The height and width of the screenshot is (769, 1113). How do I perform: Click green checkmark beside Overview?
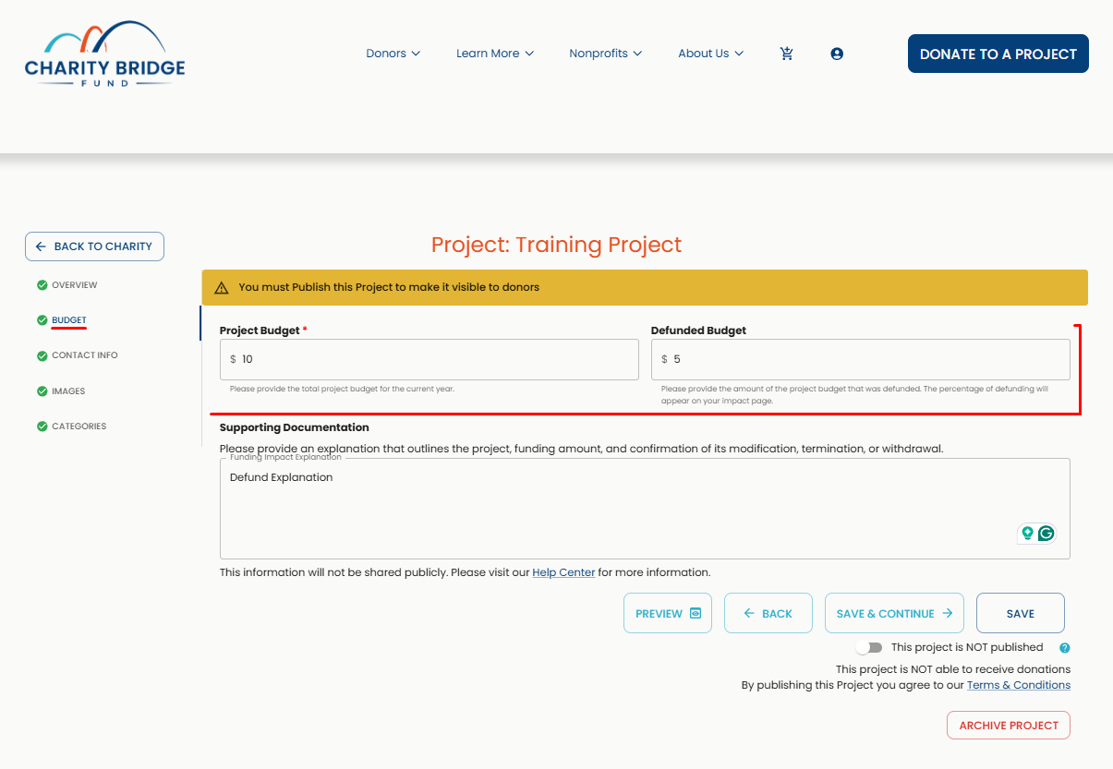tap(42, 285)
